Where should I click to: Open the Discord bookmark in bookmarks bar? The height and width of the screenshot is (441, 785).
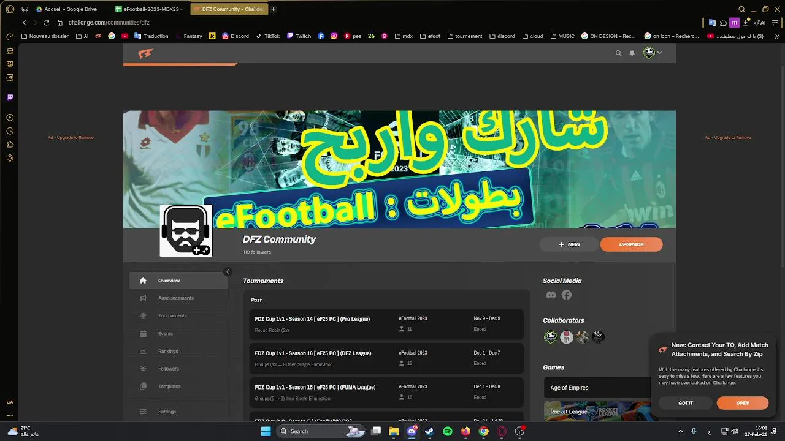coord(235,36)
